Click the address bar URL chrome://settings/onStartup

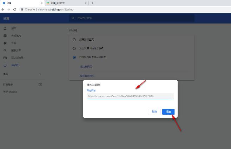56,9
